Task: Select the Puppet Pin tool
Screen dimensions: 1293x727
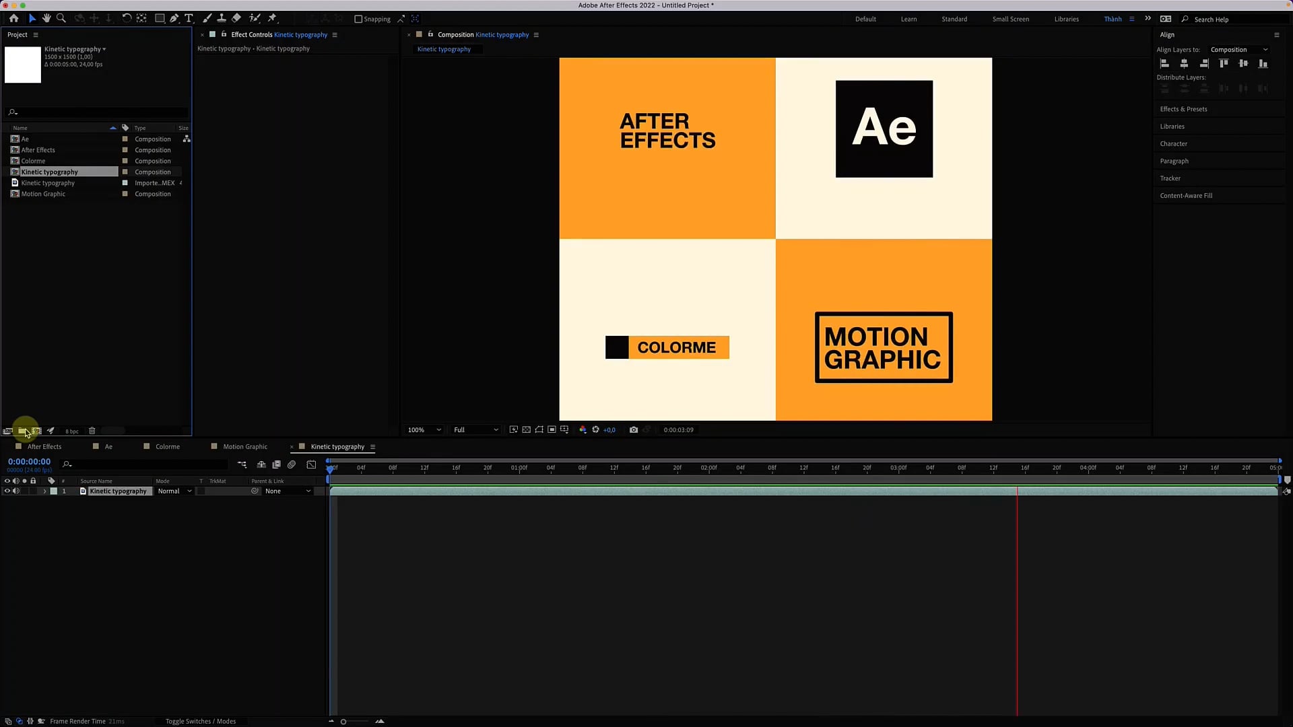Action: (x=272, y=18)
